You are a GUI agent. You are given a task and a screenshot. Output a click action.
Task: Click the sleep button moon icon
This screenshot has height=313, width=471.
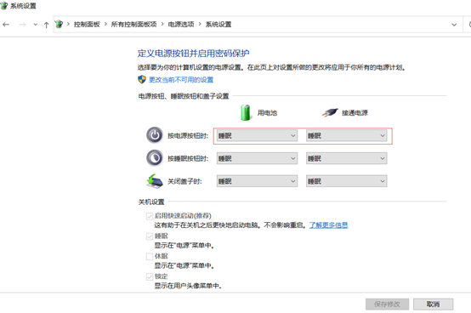click(155, 158)
